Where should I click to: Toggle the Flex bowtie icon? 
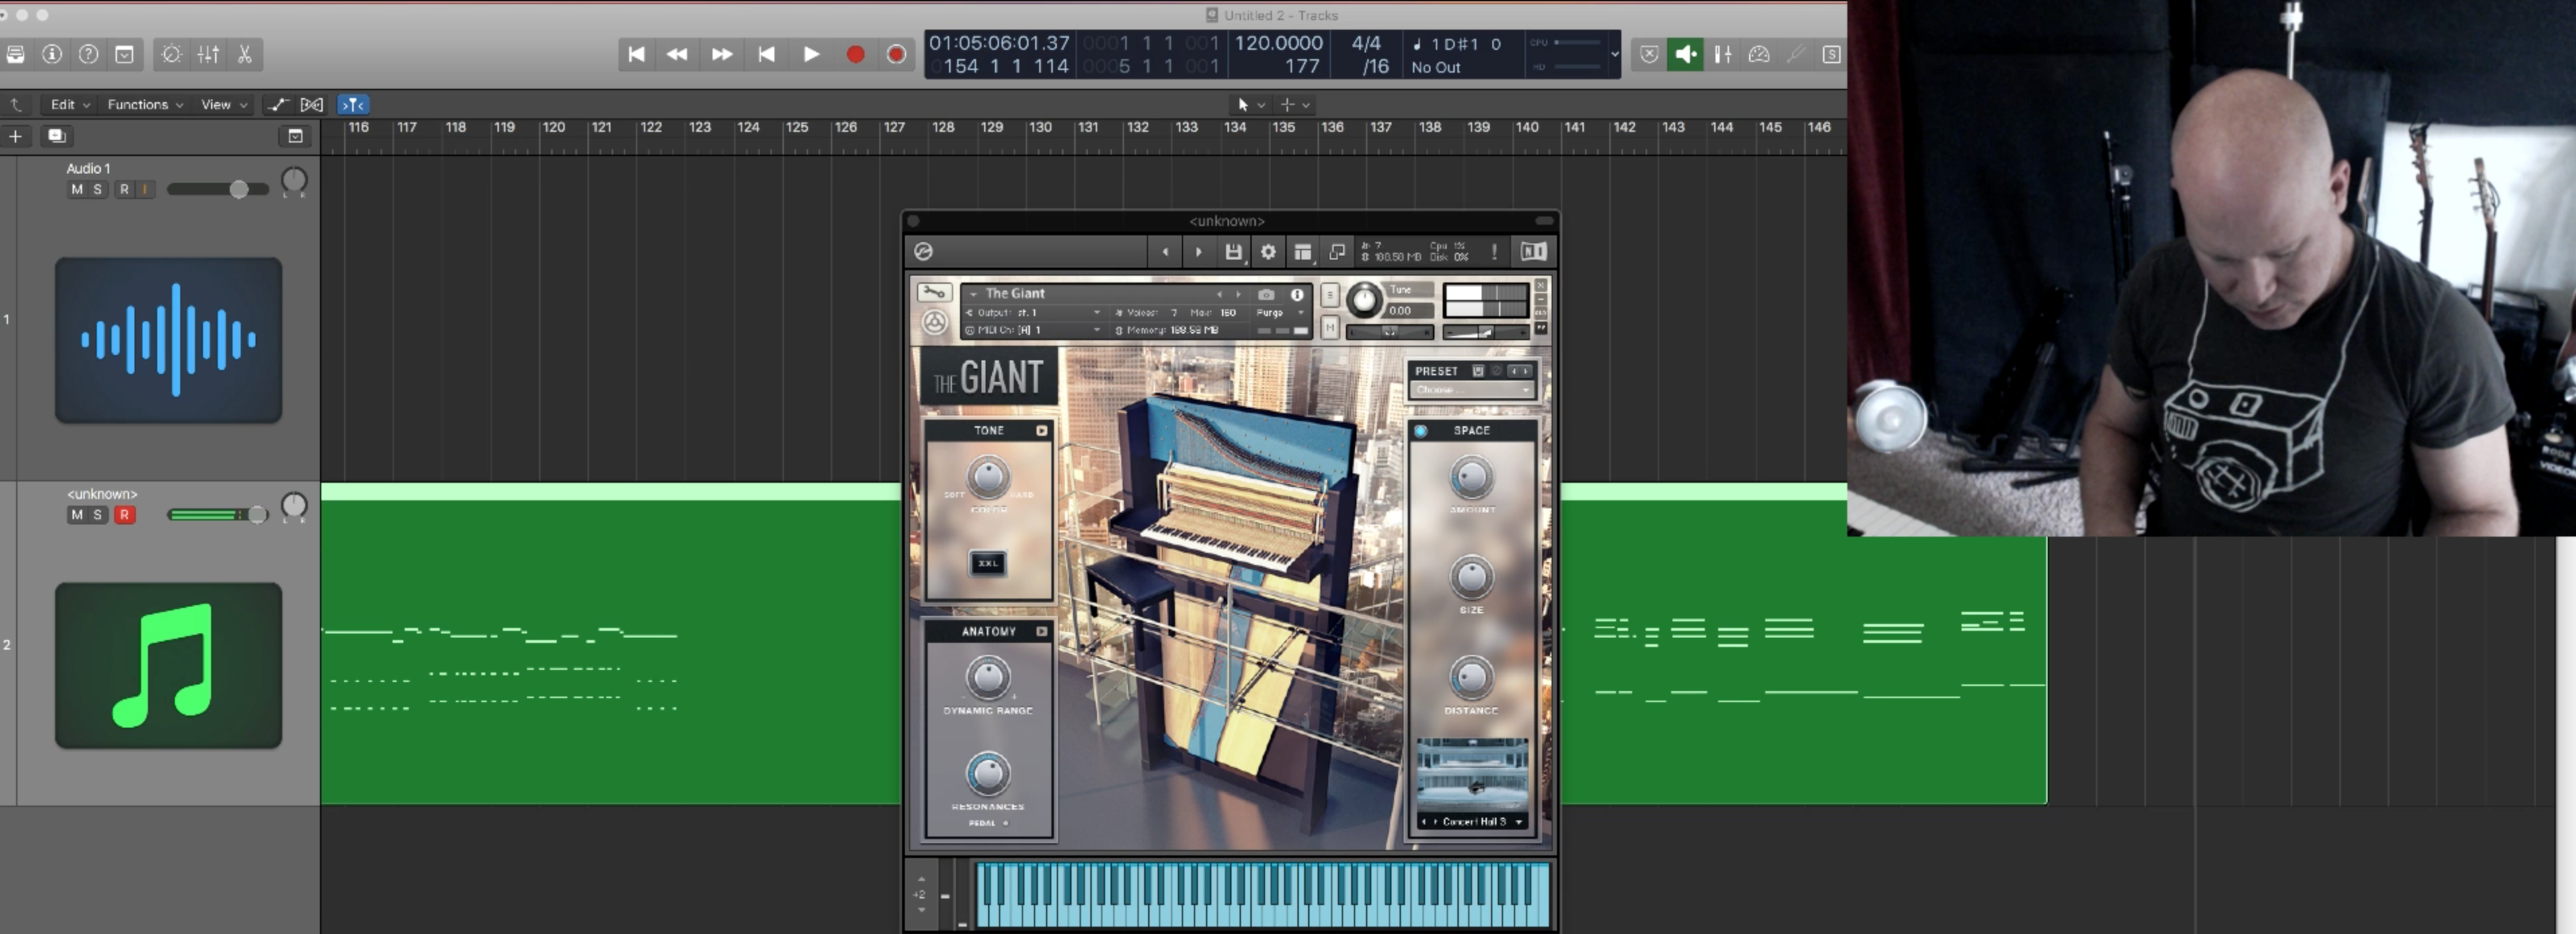312,104
